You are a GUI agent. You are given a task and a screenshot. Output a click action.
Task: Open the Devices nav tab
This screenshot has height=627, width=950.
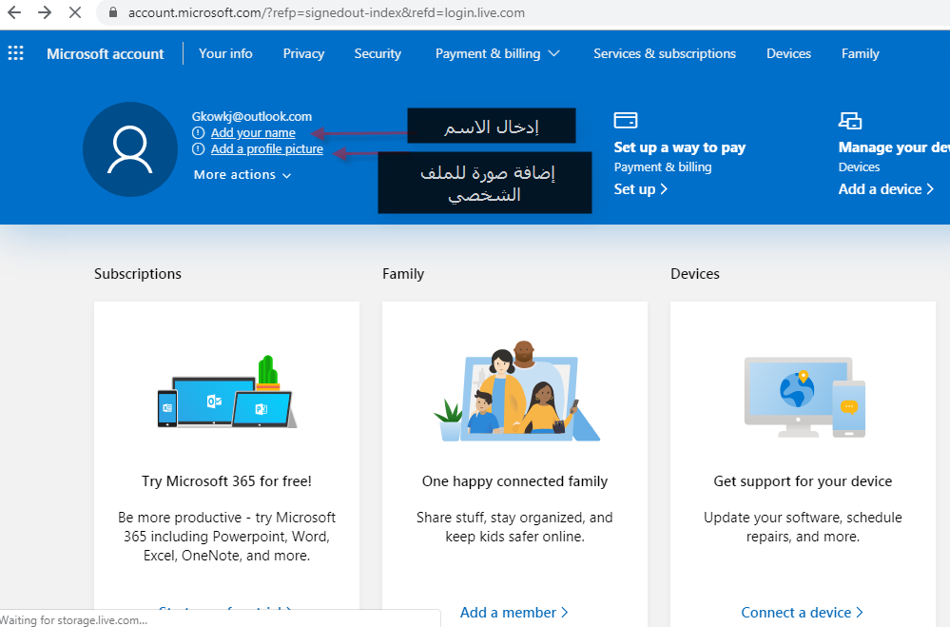click(788, 53)
